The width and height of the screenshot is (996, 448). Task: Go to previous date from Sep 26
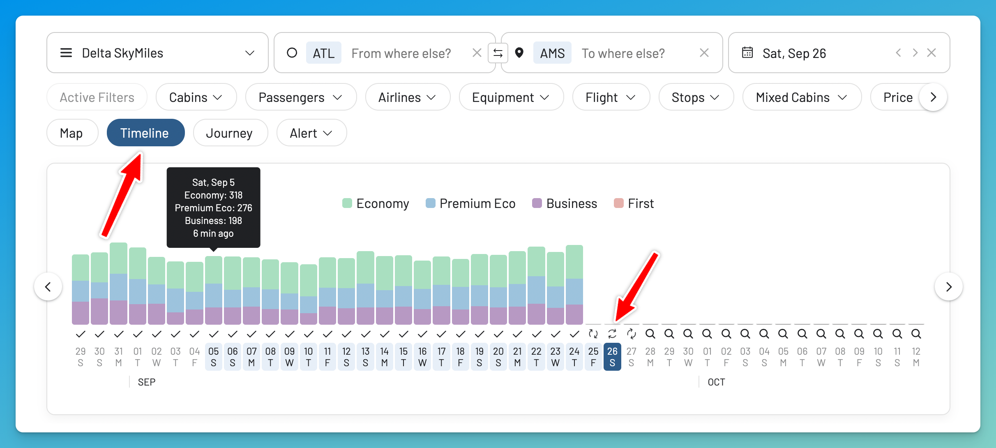point(899,53)
